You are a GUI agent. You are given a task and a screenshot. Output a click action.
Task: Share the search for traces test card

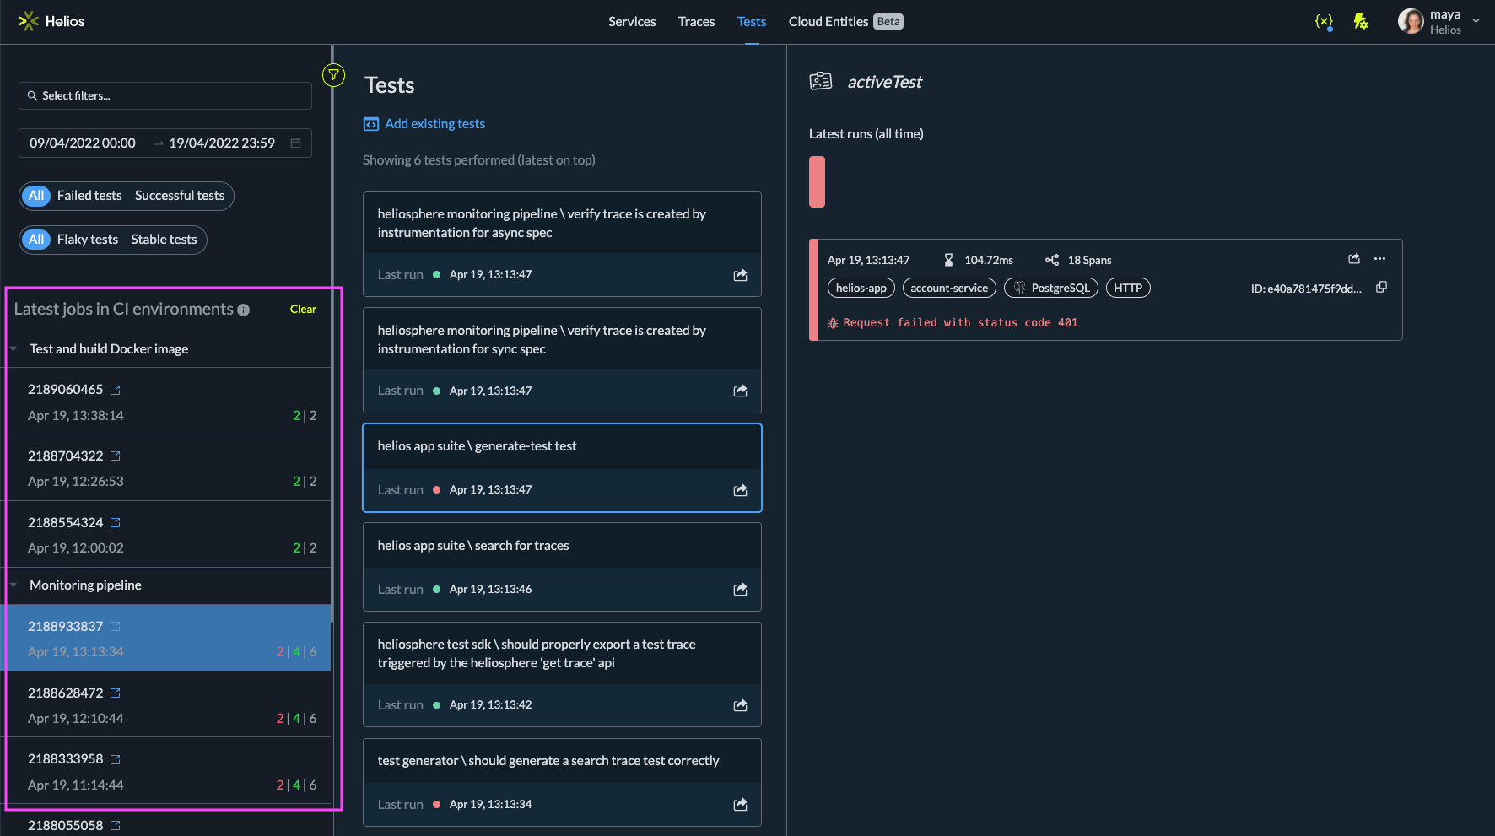(x=740, y=590)
